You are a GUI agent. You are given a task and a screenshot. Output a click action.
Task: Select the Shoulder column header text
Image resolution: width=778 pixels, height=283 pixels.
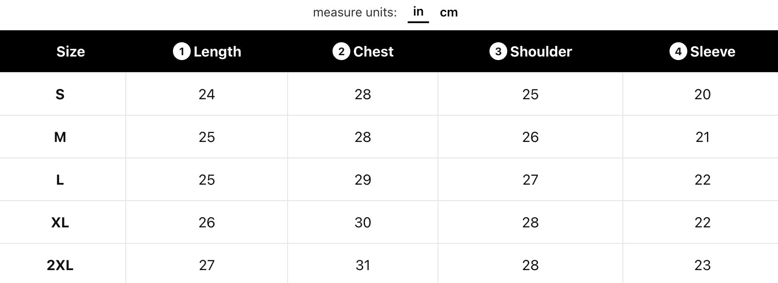[541, 52]
